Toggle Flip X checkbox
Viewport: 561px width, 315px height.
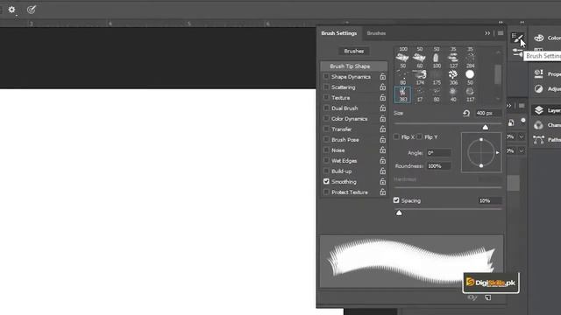click(396, 136)
